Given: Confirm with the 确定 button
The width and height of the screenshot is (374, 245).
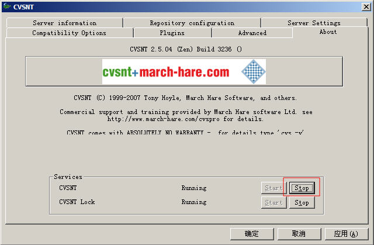Looking at the screenshot, I should pos(252,234).
